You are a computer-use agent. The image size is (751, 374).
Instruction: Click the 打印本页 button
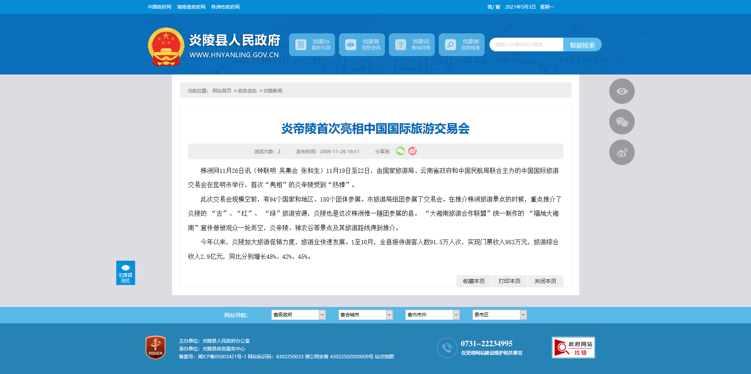tap(509, 281)
